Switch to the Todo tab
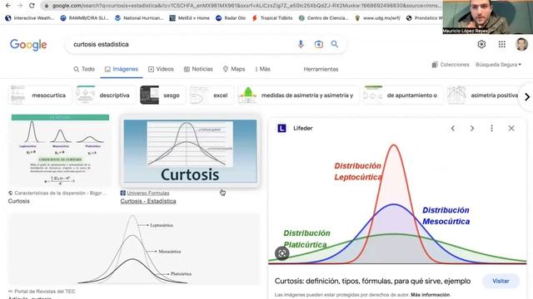Screen dimensions: 533x299 pyautogui.click(x=84, y=69)
